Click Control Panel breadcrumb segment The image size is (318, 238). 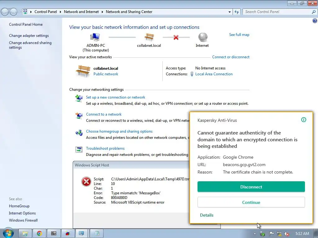tap(46, 12)
